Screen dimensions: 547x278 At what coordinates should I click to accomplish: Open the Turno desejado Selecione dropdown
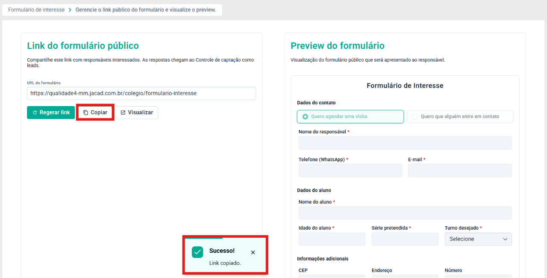point(478,239)
